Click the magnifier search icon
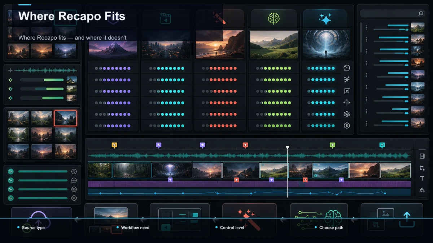Image resolution: width=433 pixels, height=243 pixels. coord(421,14)
